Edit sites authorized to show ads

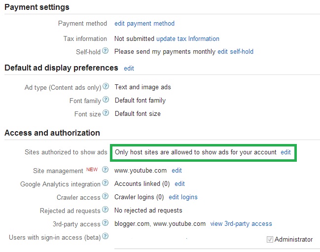285,152
